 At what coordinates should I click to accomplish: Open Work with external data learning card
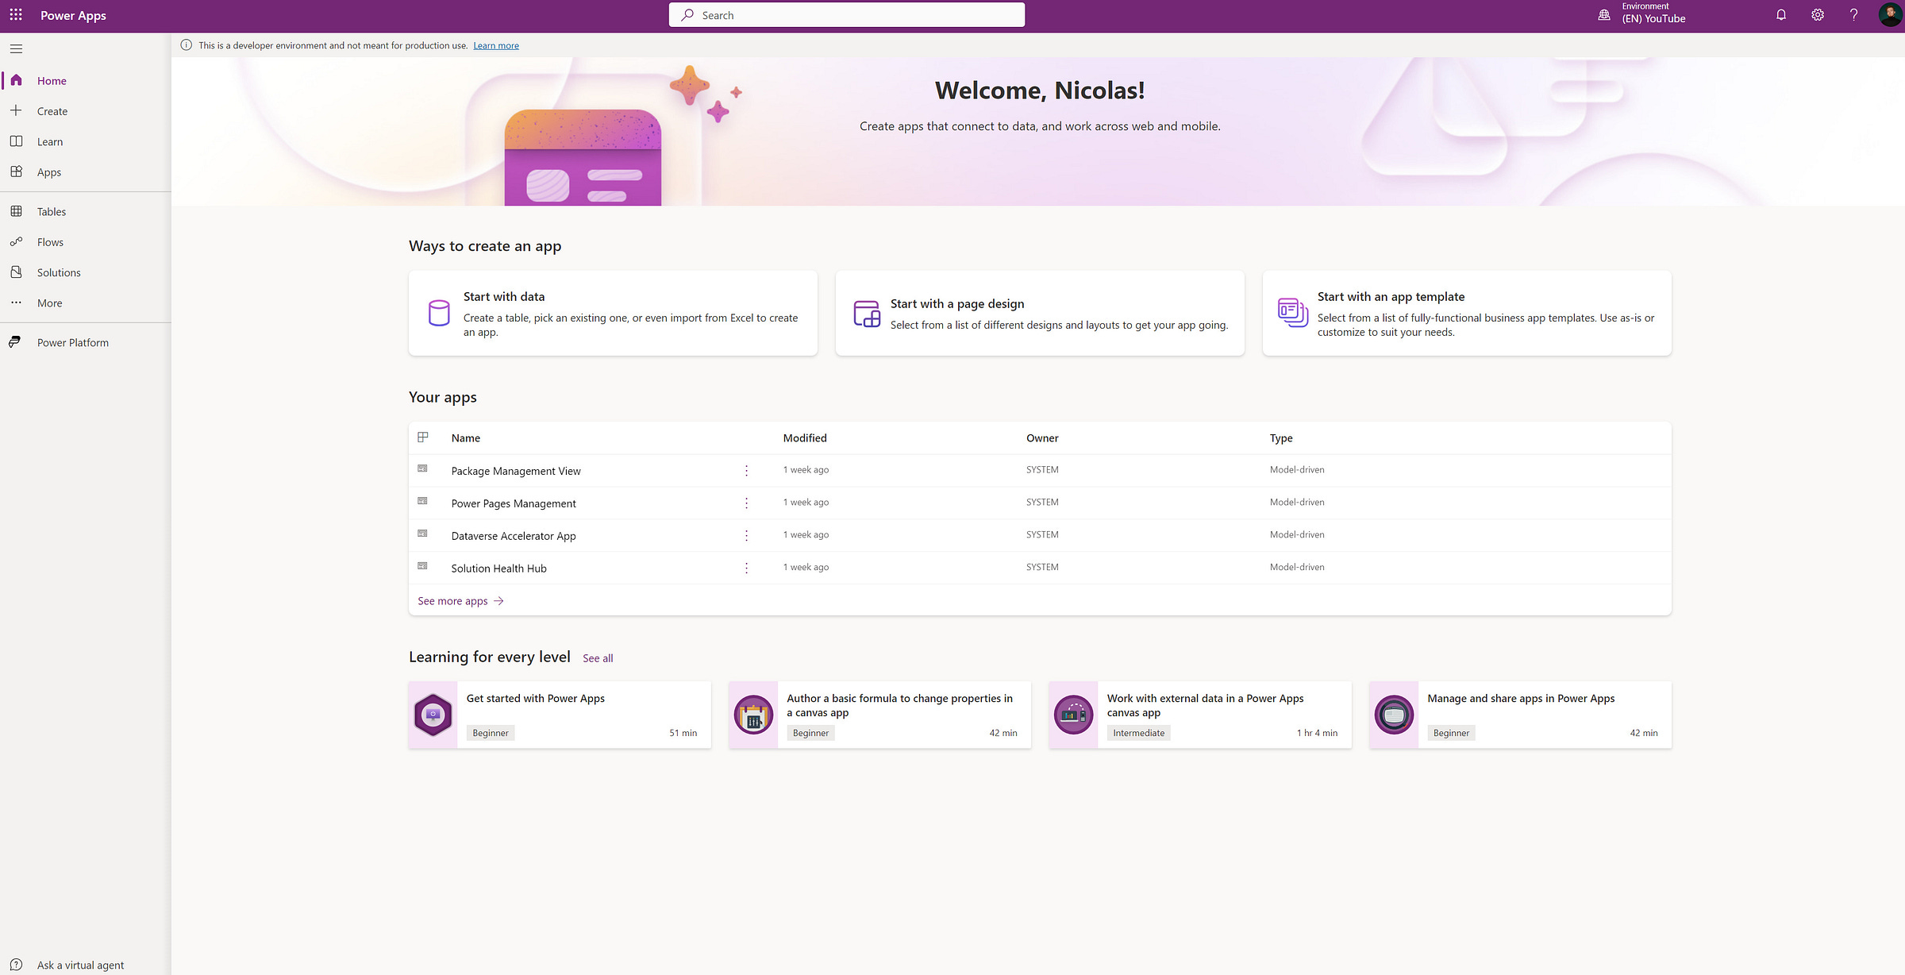[x=1200, y=715]
